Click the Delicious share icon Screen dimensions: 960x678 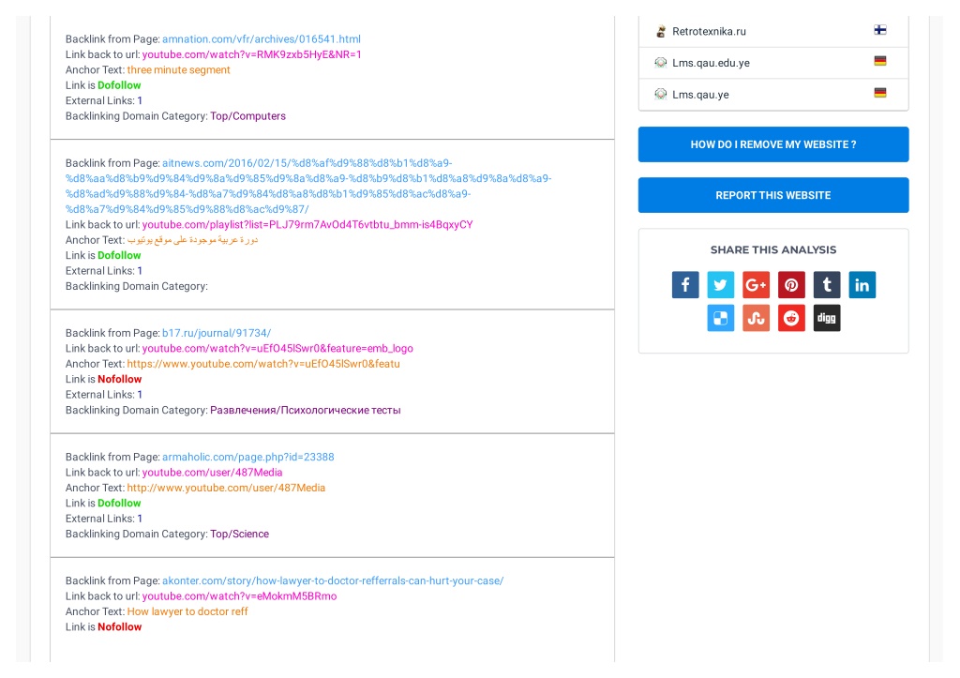click(x=721, y=318)
